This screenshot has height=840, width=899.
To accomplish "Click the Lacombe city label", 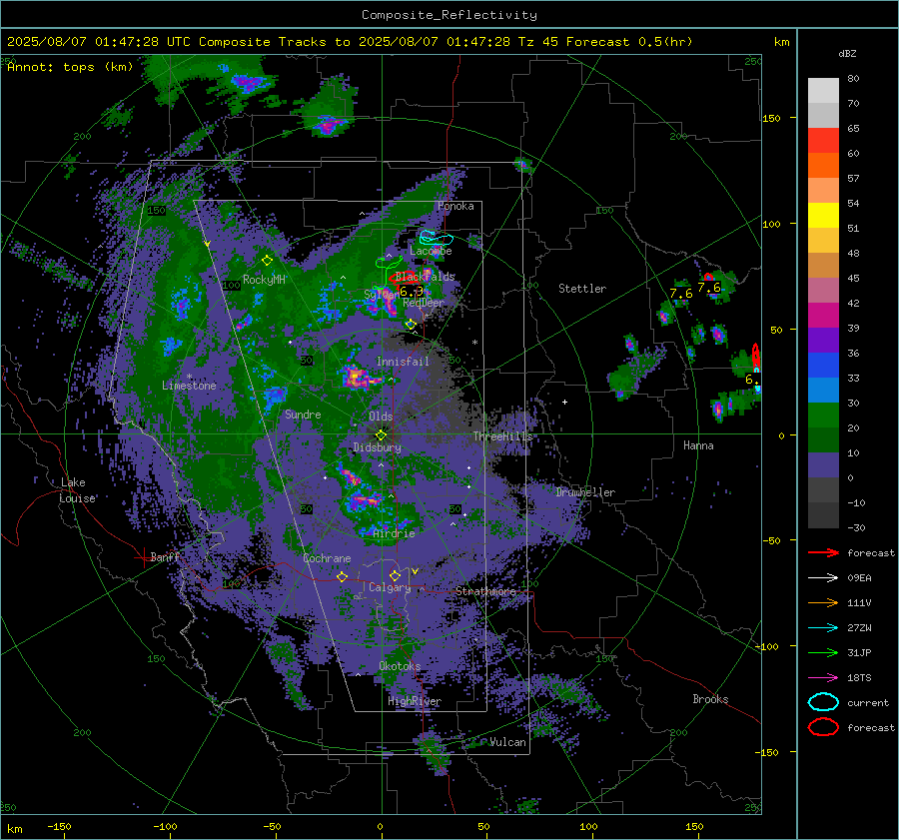I will pyautogui.click(x=431, y=251).
